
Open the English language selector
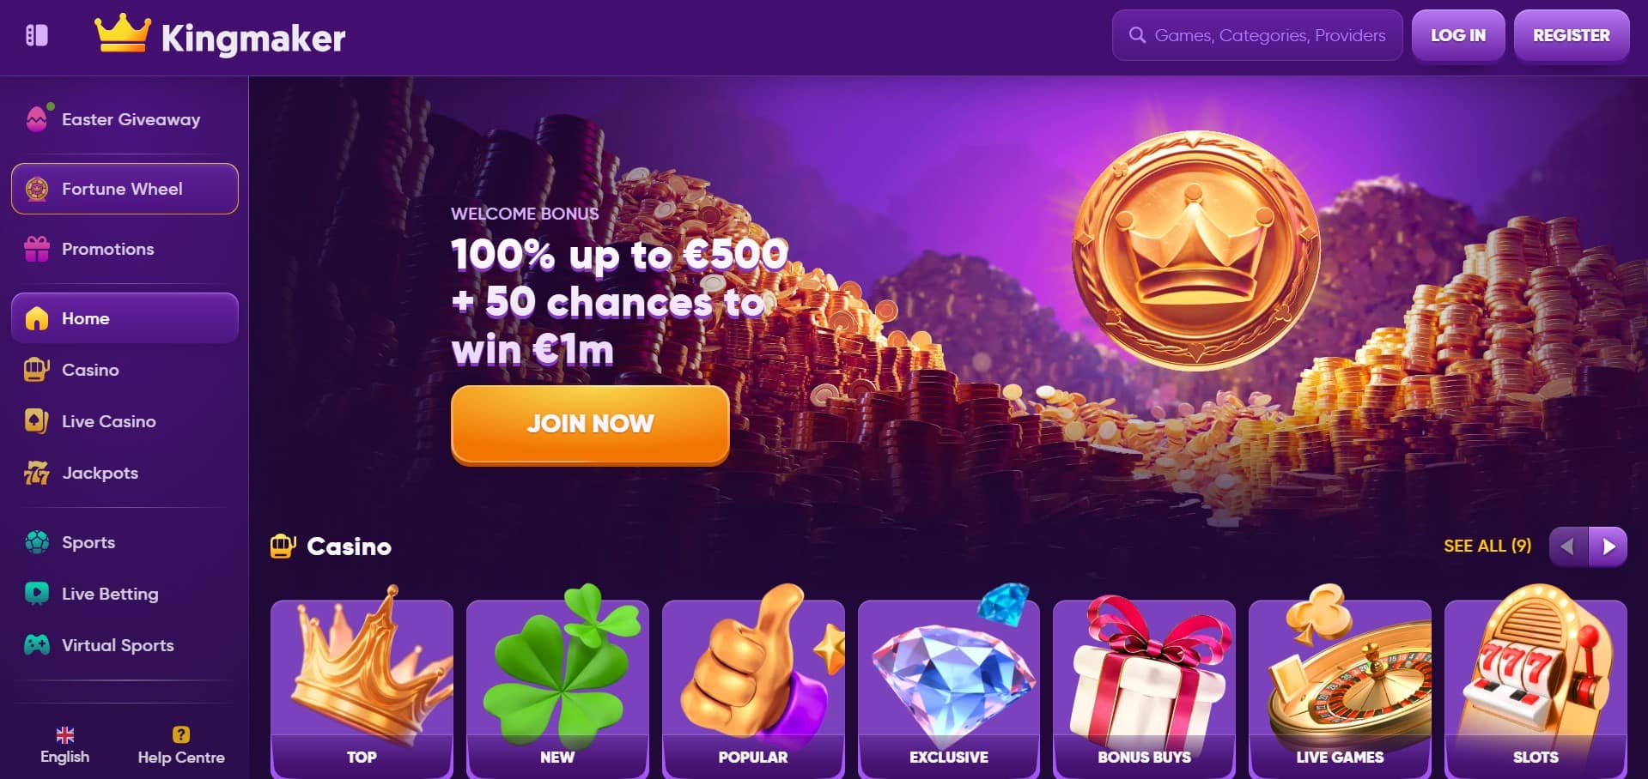tap(65, 746)
